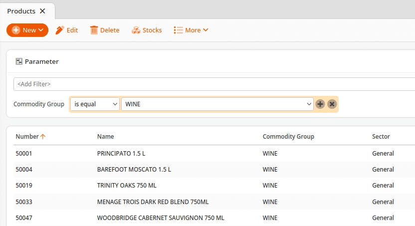
Task: Remove the Commodity Group filter with X icon
Action: pos(332,104)
